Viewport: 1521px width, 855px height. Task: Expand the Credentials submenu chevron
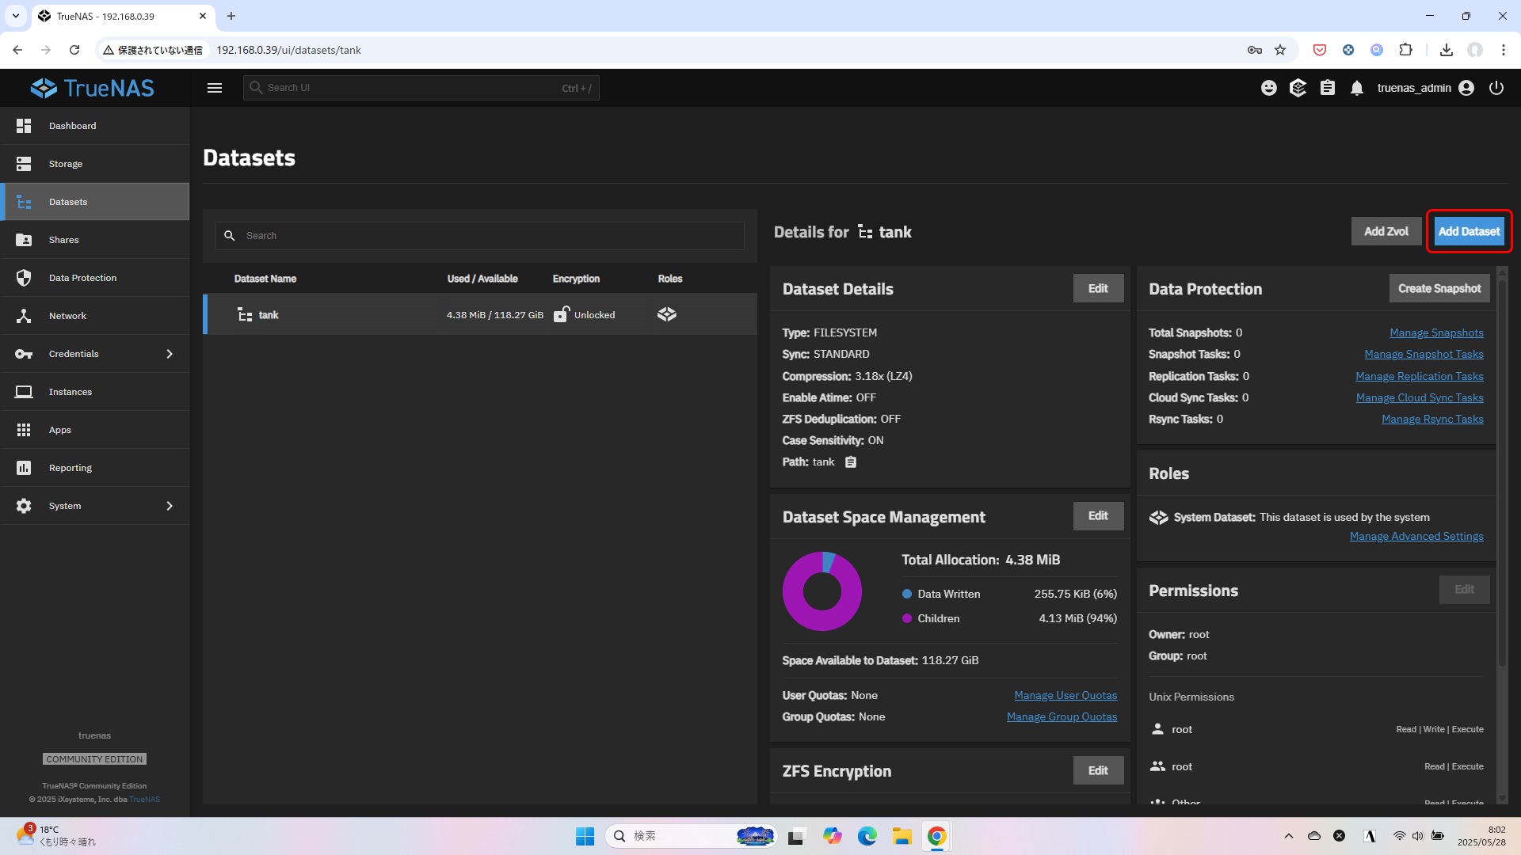pyautogui.click(x=170, y=354)
